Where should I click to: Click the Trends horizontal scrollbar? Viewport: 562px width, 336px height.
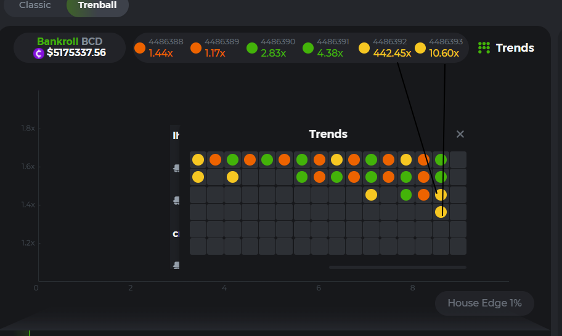point(397,267)
